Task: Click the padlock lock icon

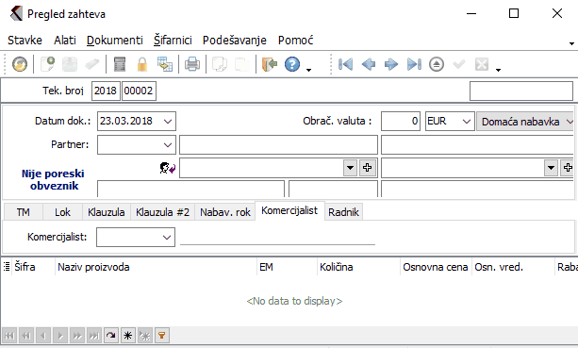Action: click(x=142, y=64)
